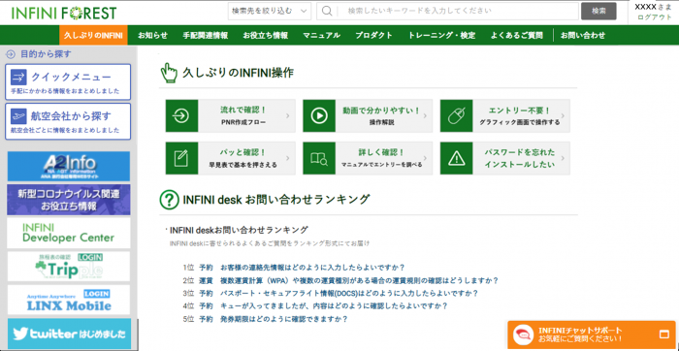Open the PNR作成フロー login-arrow icon tile
This screenshot has width=679, height=351.
(182, 115)
